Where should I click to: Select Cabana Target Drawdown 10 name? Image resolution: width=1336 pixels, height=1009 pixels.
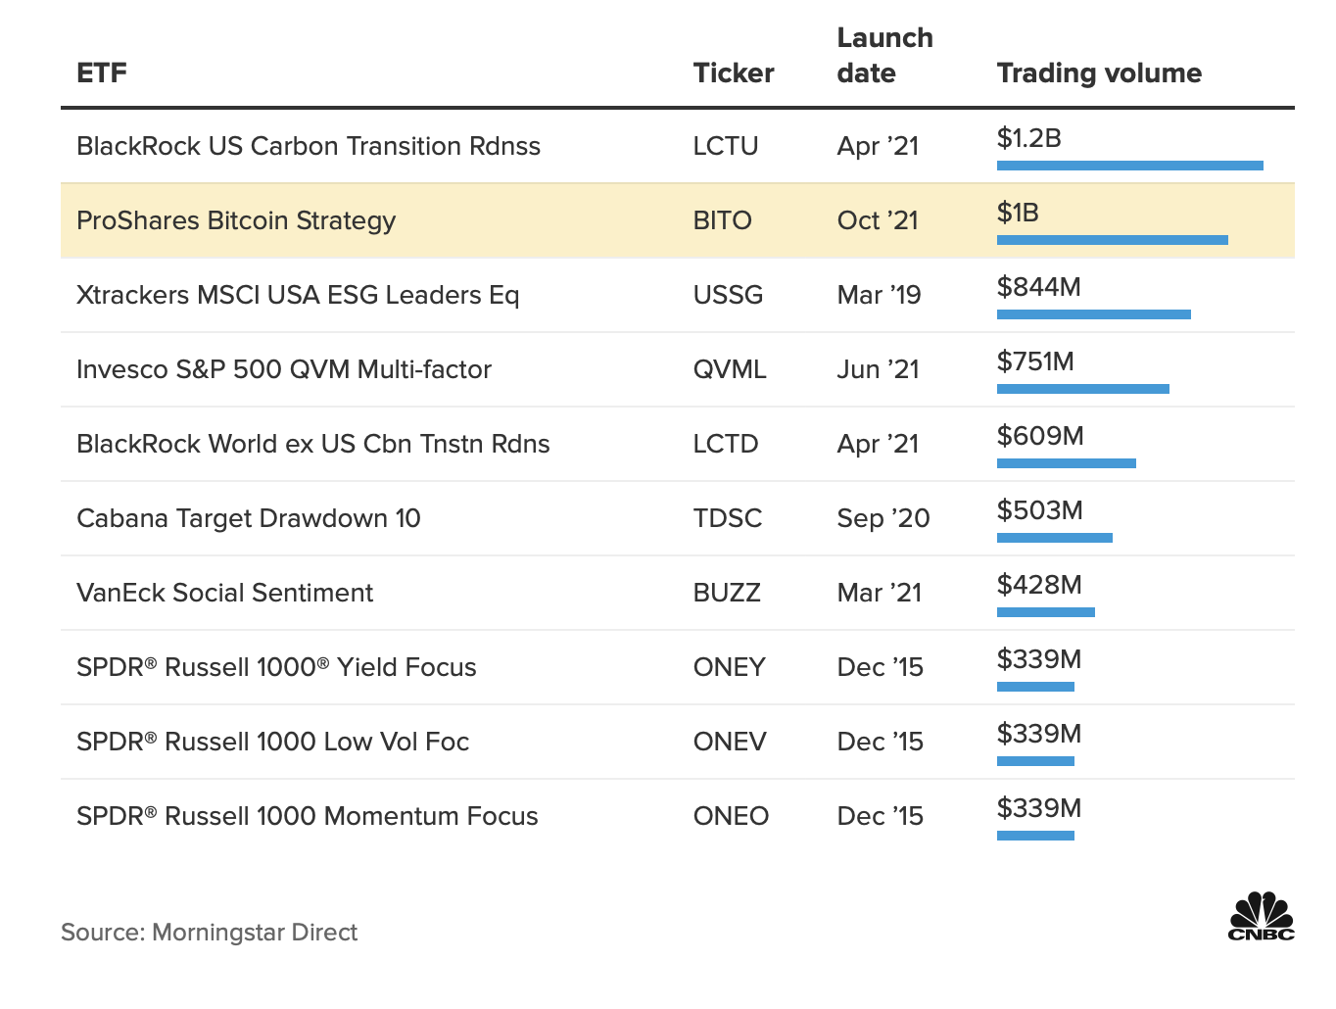point(249,518)
